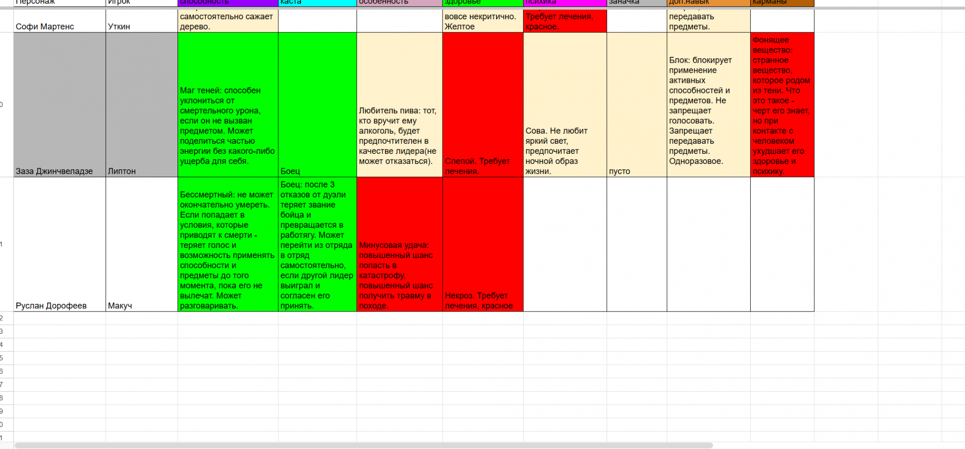This screenshot has width=965, height=449.
Task: Select the red "Требует лечения, красное" psyche cell
Action: click(565, 22)
